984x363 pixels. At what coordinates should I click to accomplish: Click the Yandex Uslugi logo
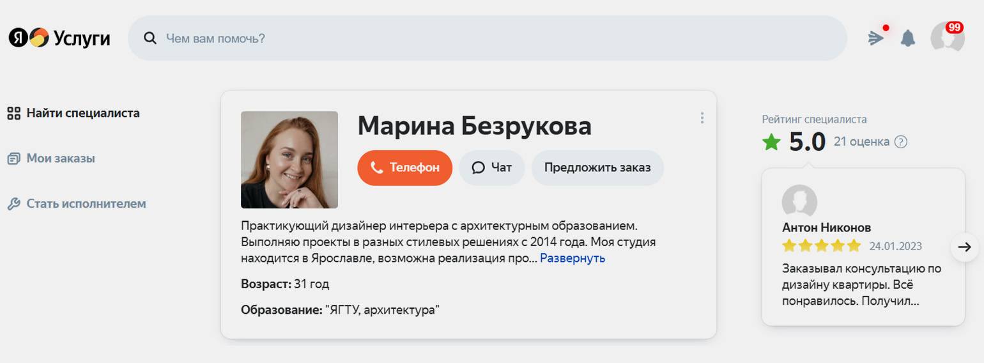coord(59,38)
